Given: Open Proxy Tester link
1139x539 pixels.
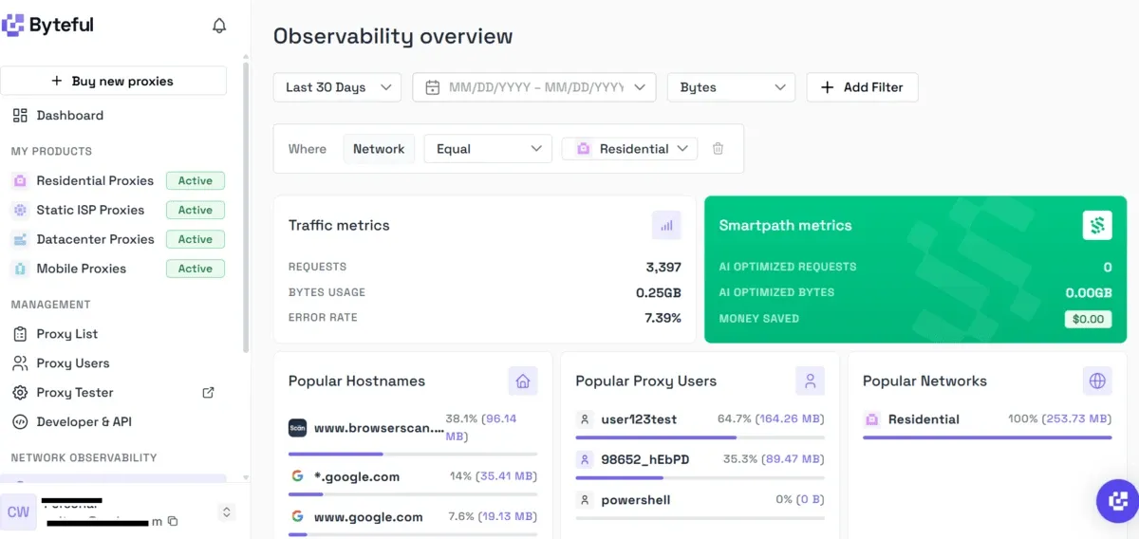Looking at the screenshot, I should 75,393.
